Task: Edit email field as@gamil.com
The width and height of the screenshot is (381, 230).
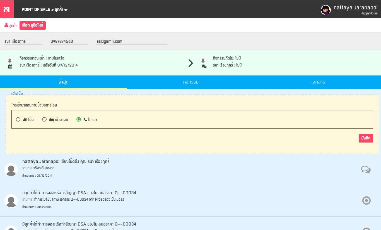Action: coord(132,41)
